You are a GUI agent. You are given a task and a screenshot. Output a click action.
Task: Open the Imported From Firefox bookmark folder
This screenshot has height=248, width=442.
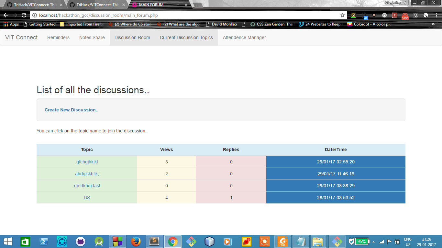click(x=82, y=24)
